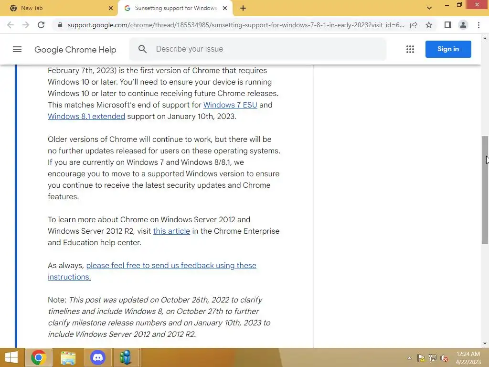Screen dimensions: 489x367
Task: Open the Google apps grid
Action: pos(410,49)
